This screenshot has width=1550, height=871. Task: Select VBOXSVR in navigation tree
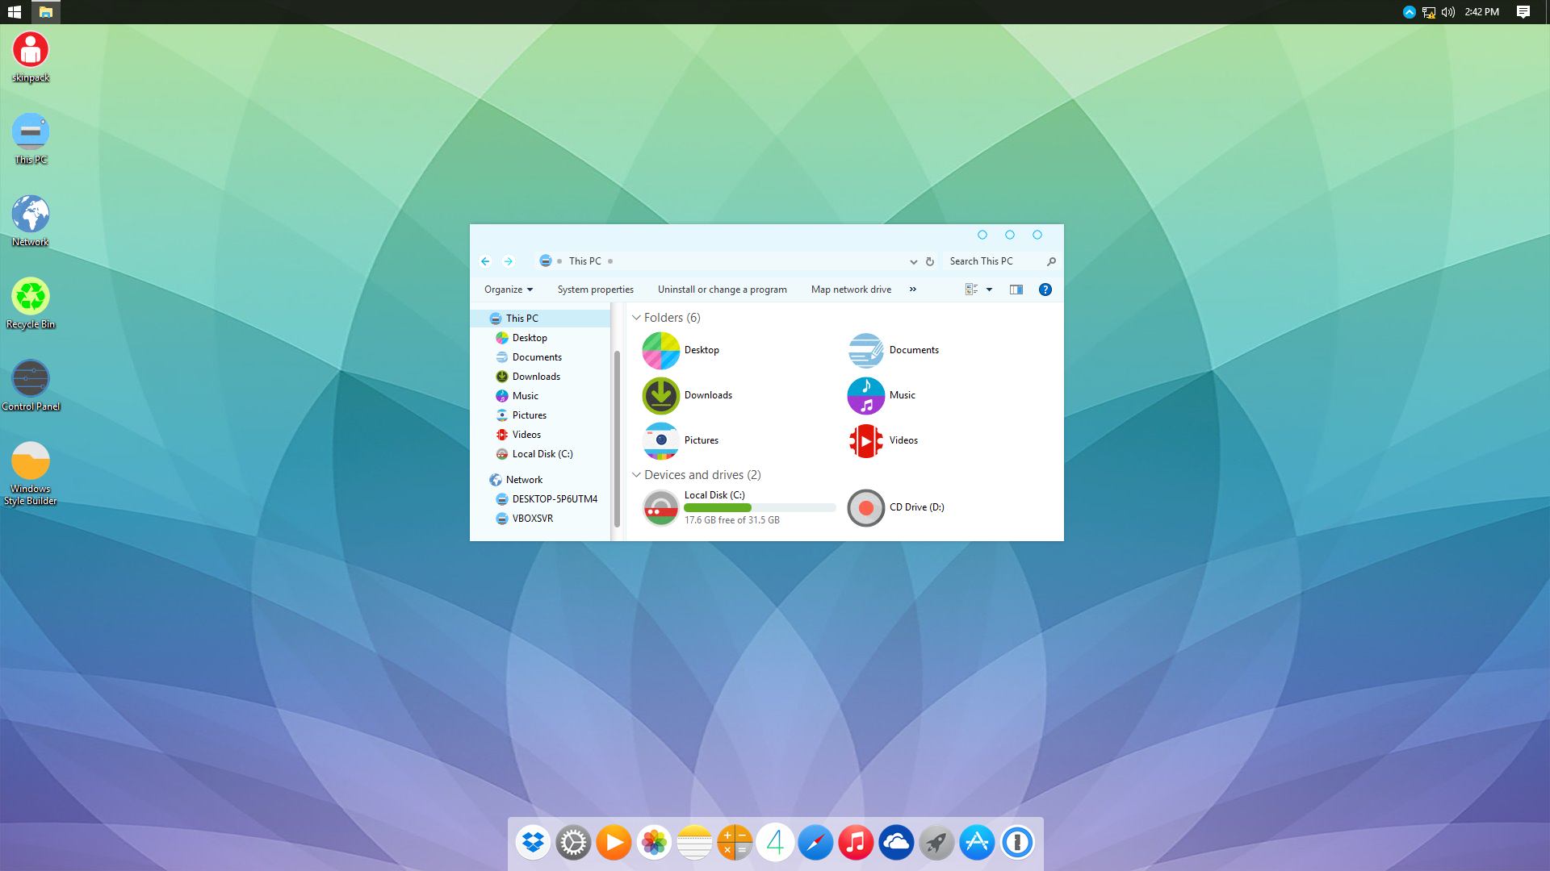point(532,519)
